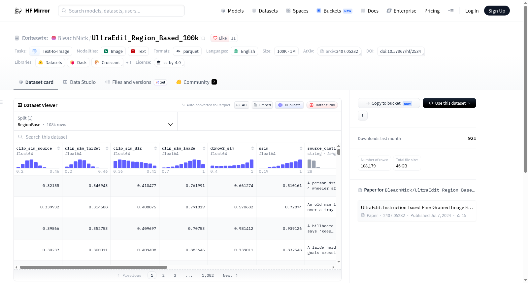Image resolution: width=528 pixels, height=283 pixels.
Task: Click the table horizontal scrollbar
Action: coord(93,267)
